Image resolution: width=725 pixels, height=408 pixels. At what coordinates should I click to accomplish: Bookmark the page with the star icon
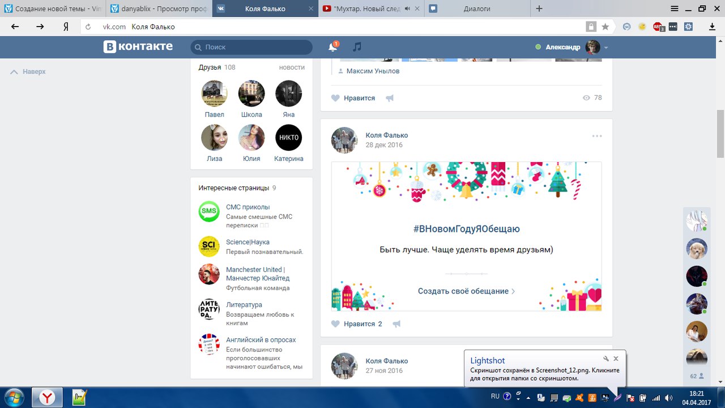tap(605, 27)
